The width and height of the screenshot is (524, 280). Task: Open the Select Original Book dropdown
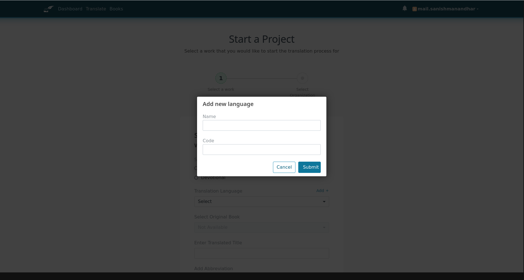(261, 227)
